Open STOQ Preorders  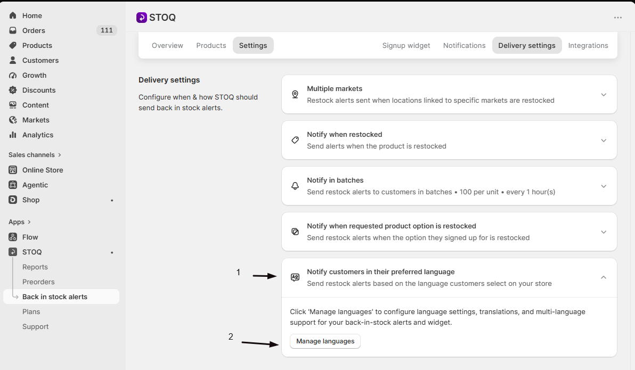click(38, 282)
